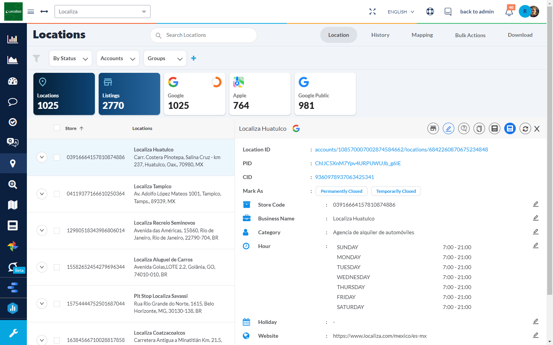Open the Q&A sidebar icon
The image size is (553, 345).
click(x=13, y=143)
